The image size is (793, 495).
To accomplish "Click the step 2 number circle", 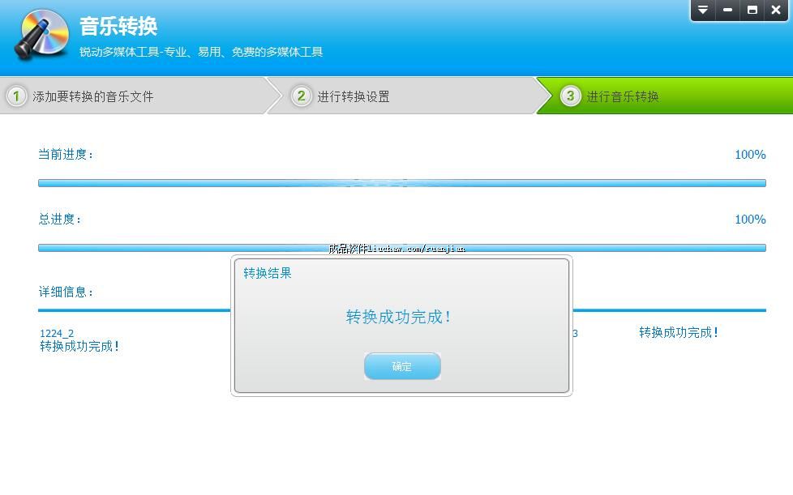I will click(x=301, y=96).
